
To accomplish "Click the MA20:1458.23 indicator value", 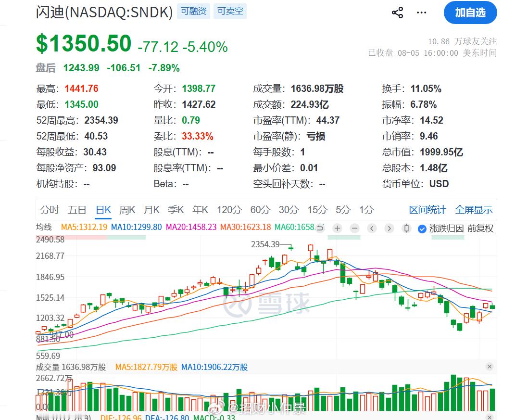I will click(191, 227).
